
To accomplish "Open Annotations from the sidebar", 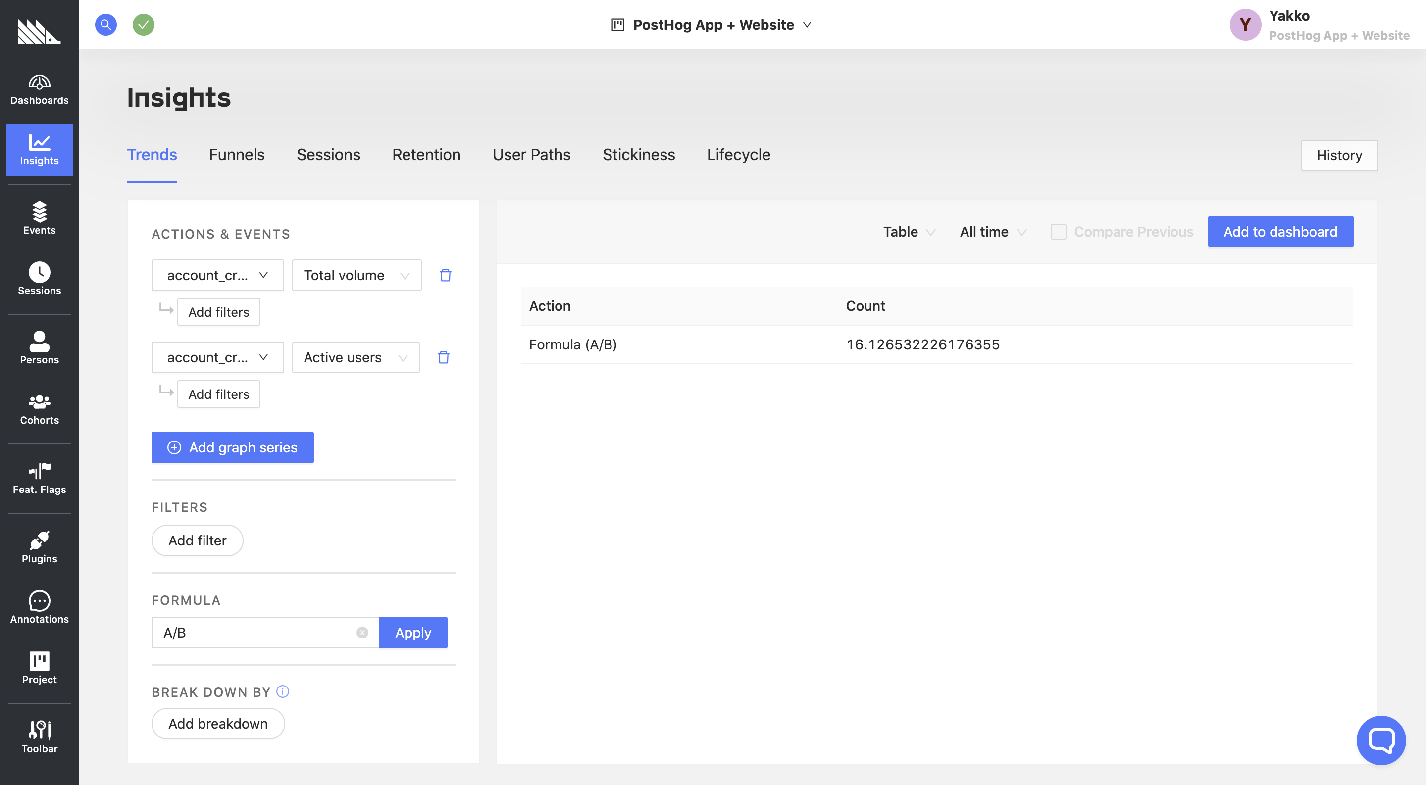I will coord(39,607).
